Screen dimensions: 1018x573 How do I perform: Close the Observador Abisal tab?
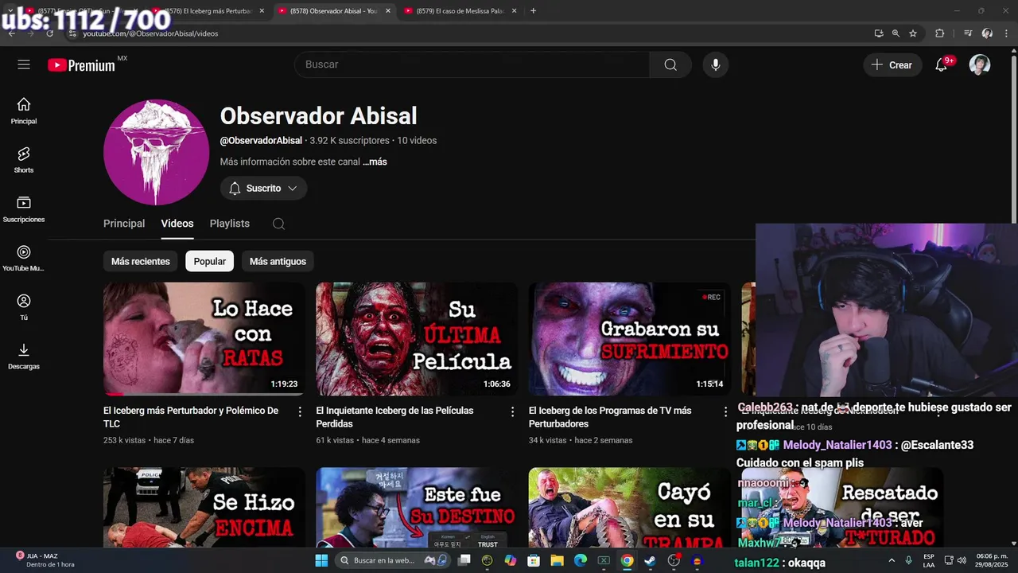pos(388,10)
